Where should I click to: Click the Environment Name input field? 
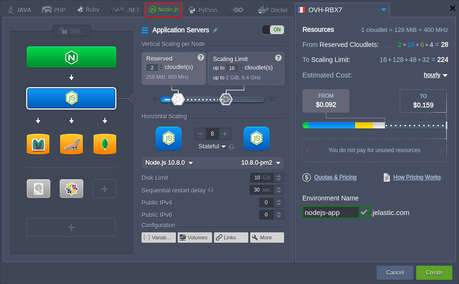coord(330,213)
